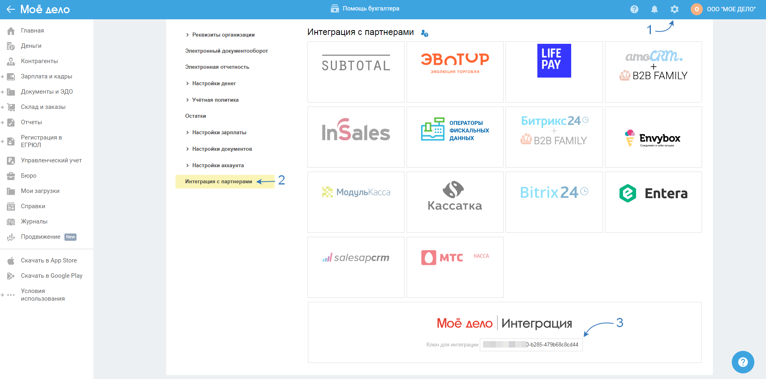766x379 pixels.
Task: Open the Entera partner card
Action: [653, 202]
